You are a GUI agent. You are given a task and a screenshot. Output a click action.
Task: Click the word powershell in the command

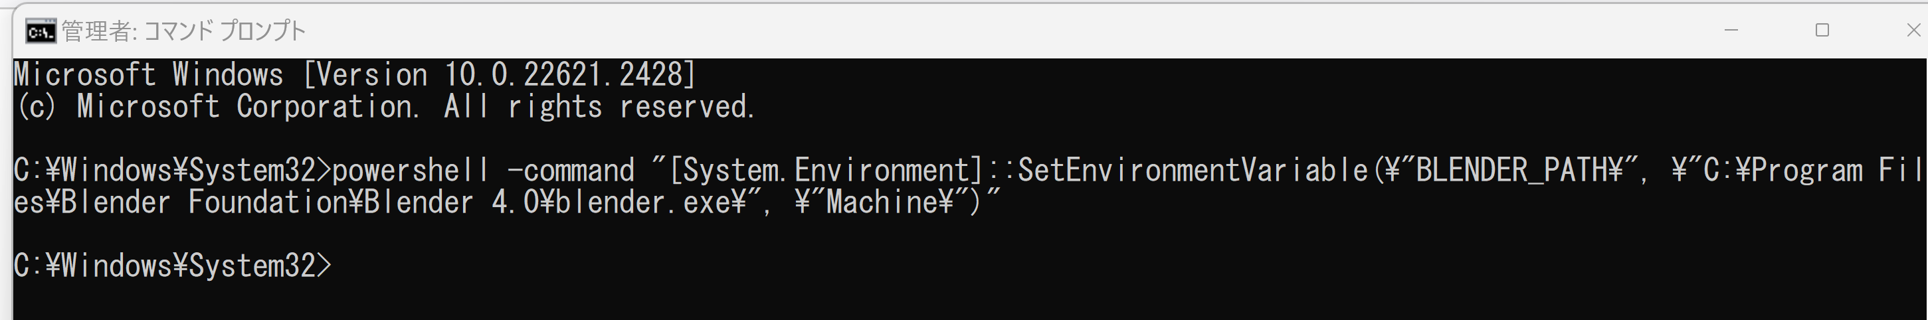pos(411,171)
